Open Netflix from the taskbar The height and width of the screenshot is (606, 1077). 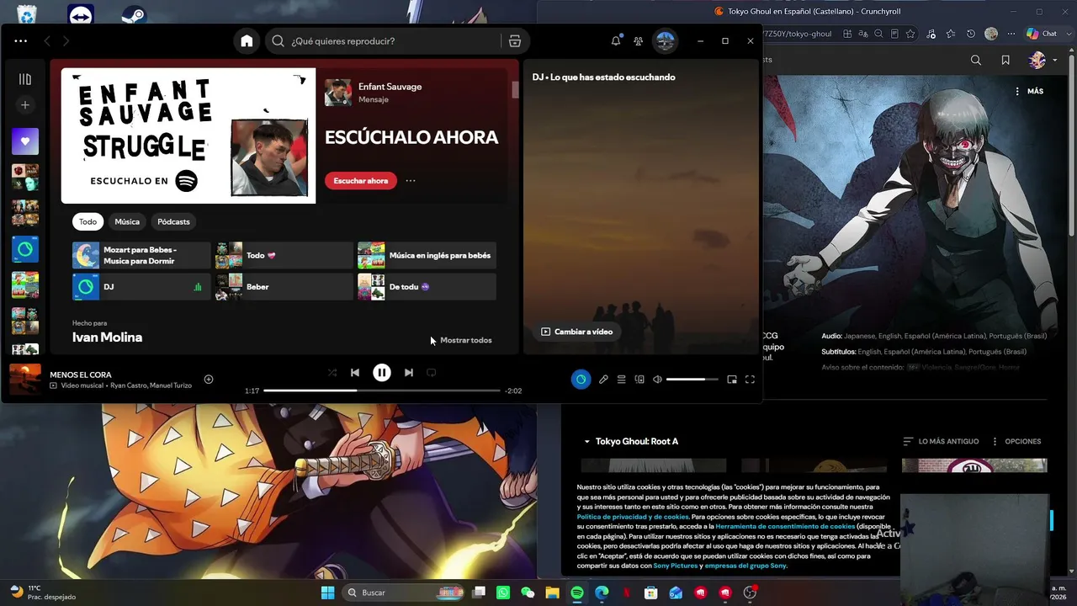click(x=626, y=593)
